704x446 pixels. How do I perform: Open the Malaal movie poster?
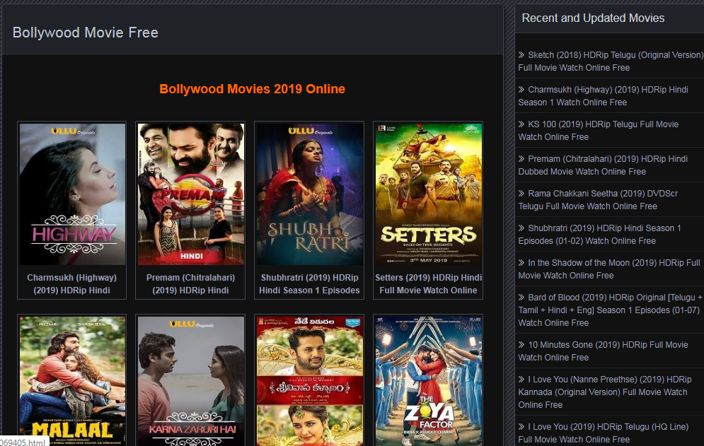point(72,381)
